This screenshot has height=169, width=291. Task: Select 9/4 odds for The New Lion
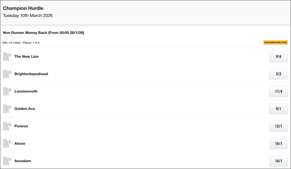[x=278, y=57]
